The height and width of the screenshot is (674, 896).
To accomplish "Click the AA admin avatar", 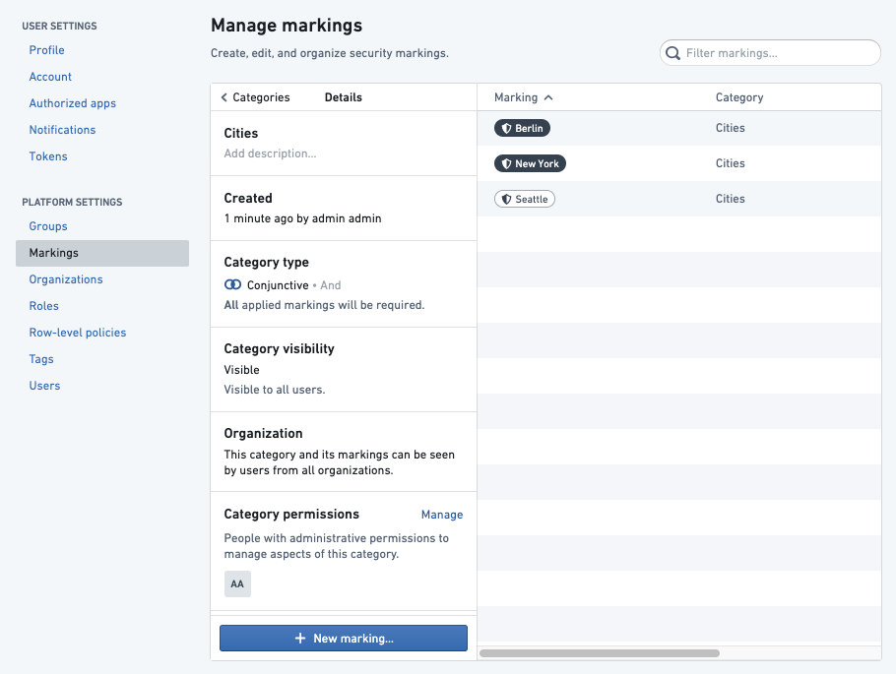I will (x=237, y=583).
